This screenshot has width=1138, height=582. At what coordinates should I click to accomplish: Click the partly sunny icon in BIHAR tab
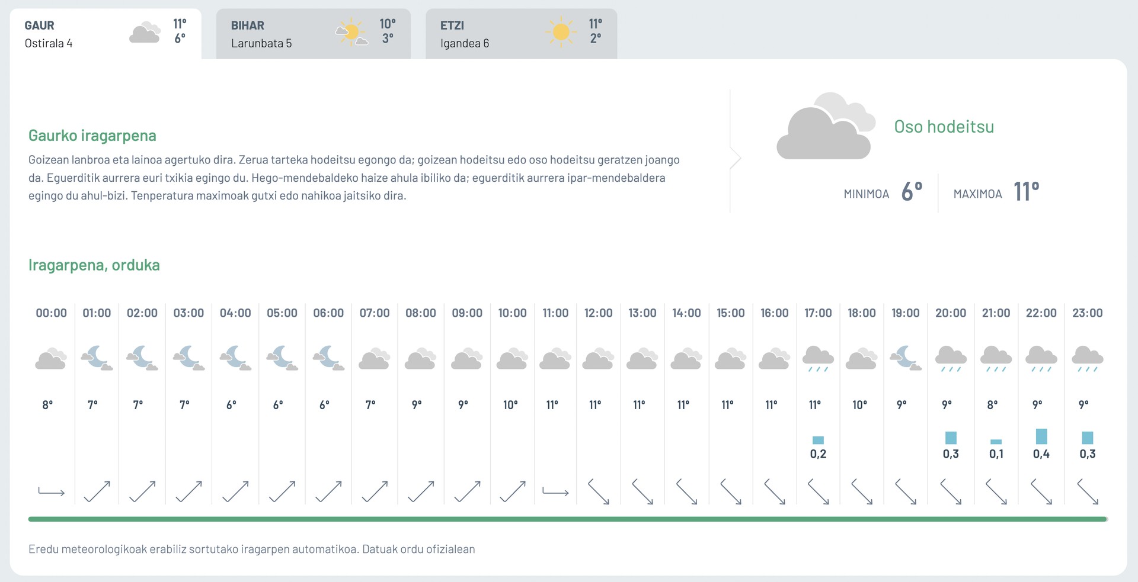351,33
